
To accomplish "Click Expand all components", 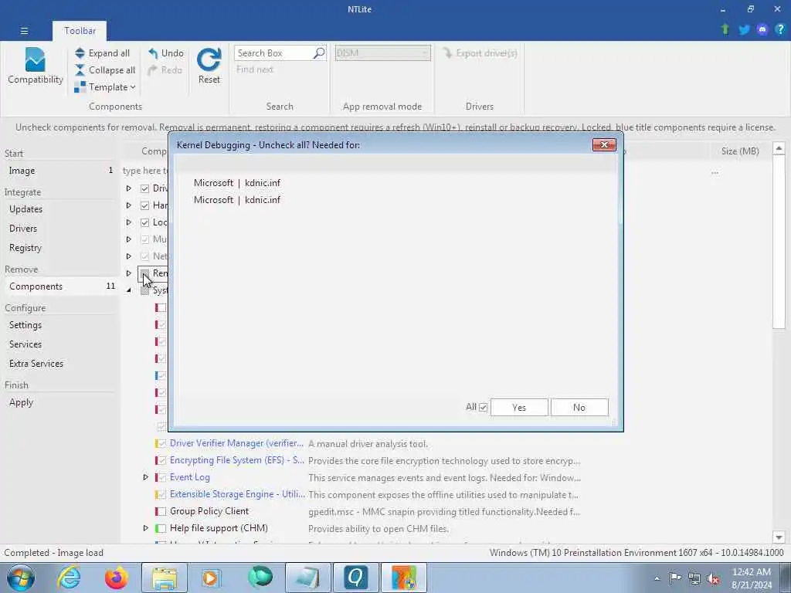I will click(103, 53).
